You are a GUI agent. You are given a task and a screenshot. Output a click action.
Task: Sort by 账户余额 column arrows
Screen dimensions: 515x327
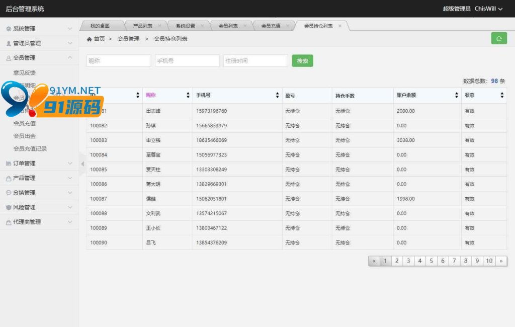pyautogui.click(x=457, y=95)
